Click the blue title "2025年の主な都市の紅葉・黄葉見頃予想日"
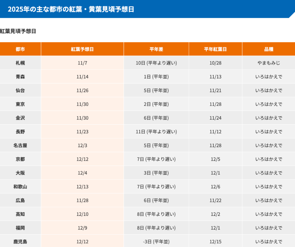 (x=71, y=9)
